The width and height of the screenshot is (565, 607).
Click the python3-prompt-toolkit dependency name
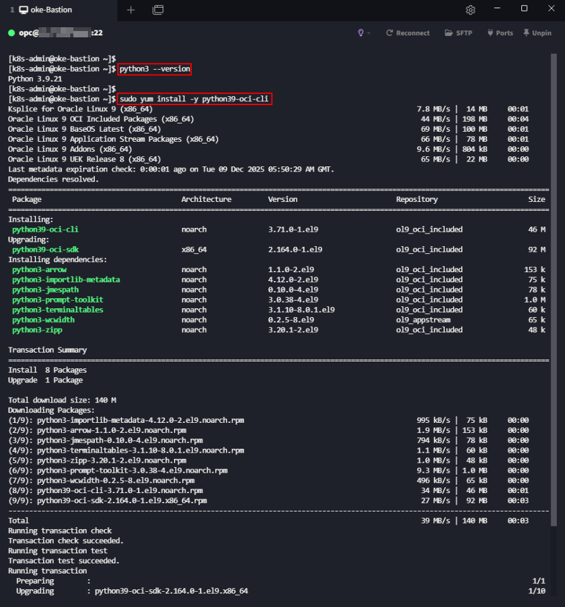pos(58,299)
